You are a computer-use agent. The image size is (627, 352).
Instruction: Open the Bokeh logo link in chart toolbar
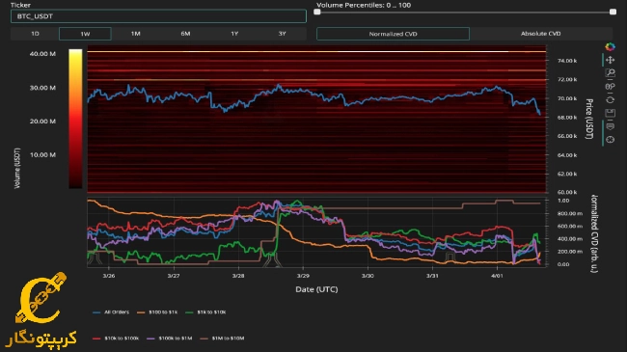pos(610,47)
